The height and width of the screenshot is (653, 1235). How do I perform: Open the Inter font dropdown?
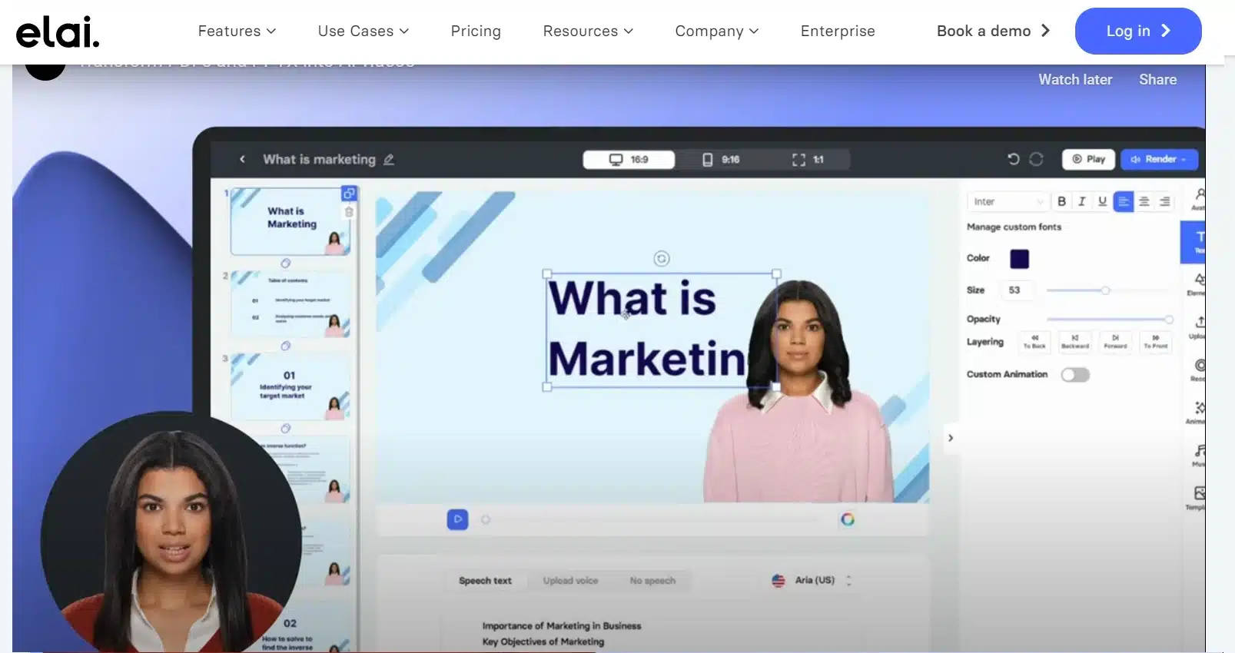1008,201
